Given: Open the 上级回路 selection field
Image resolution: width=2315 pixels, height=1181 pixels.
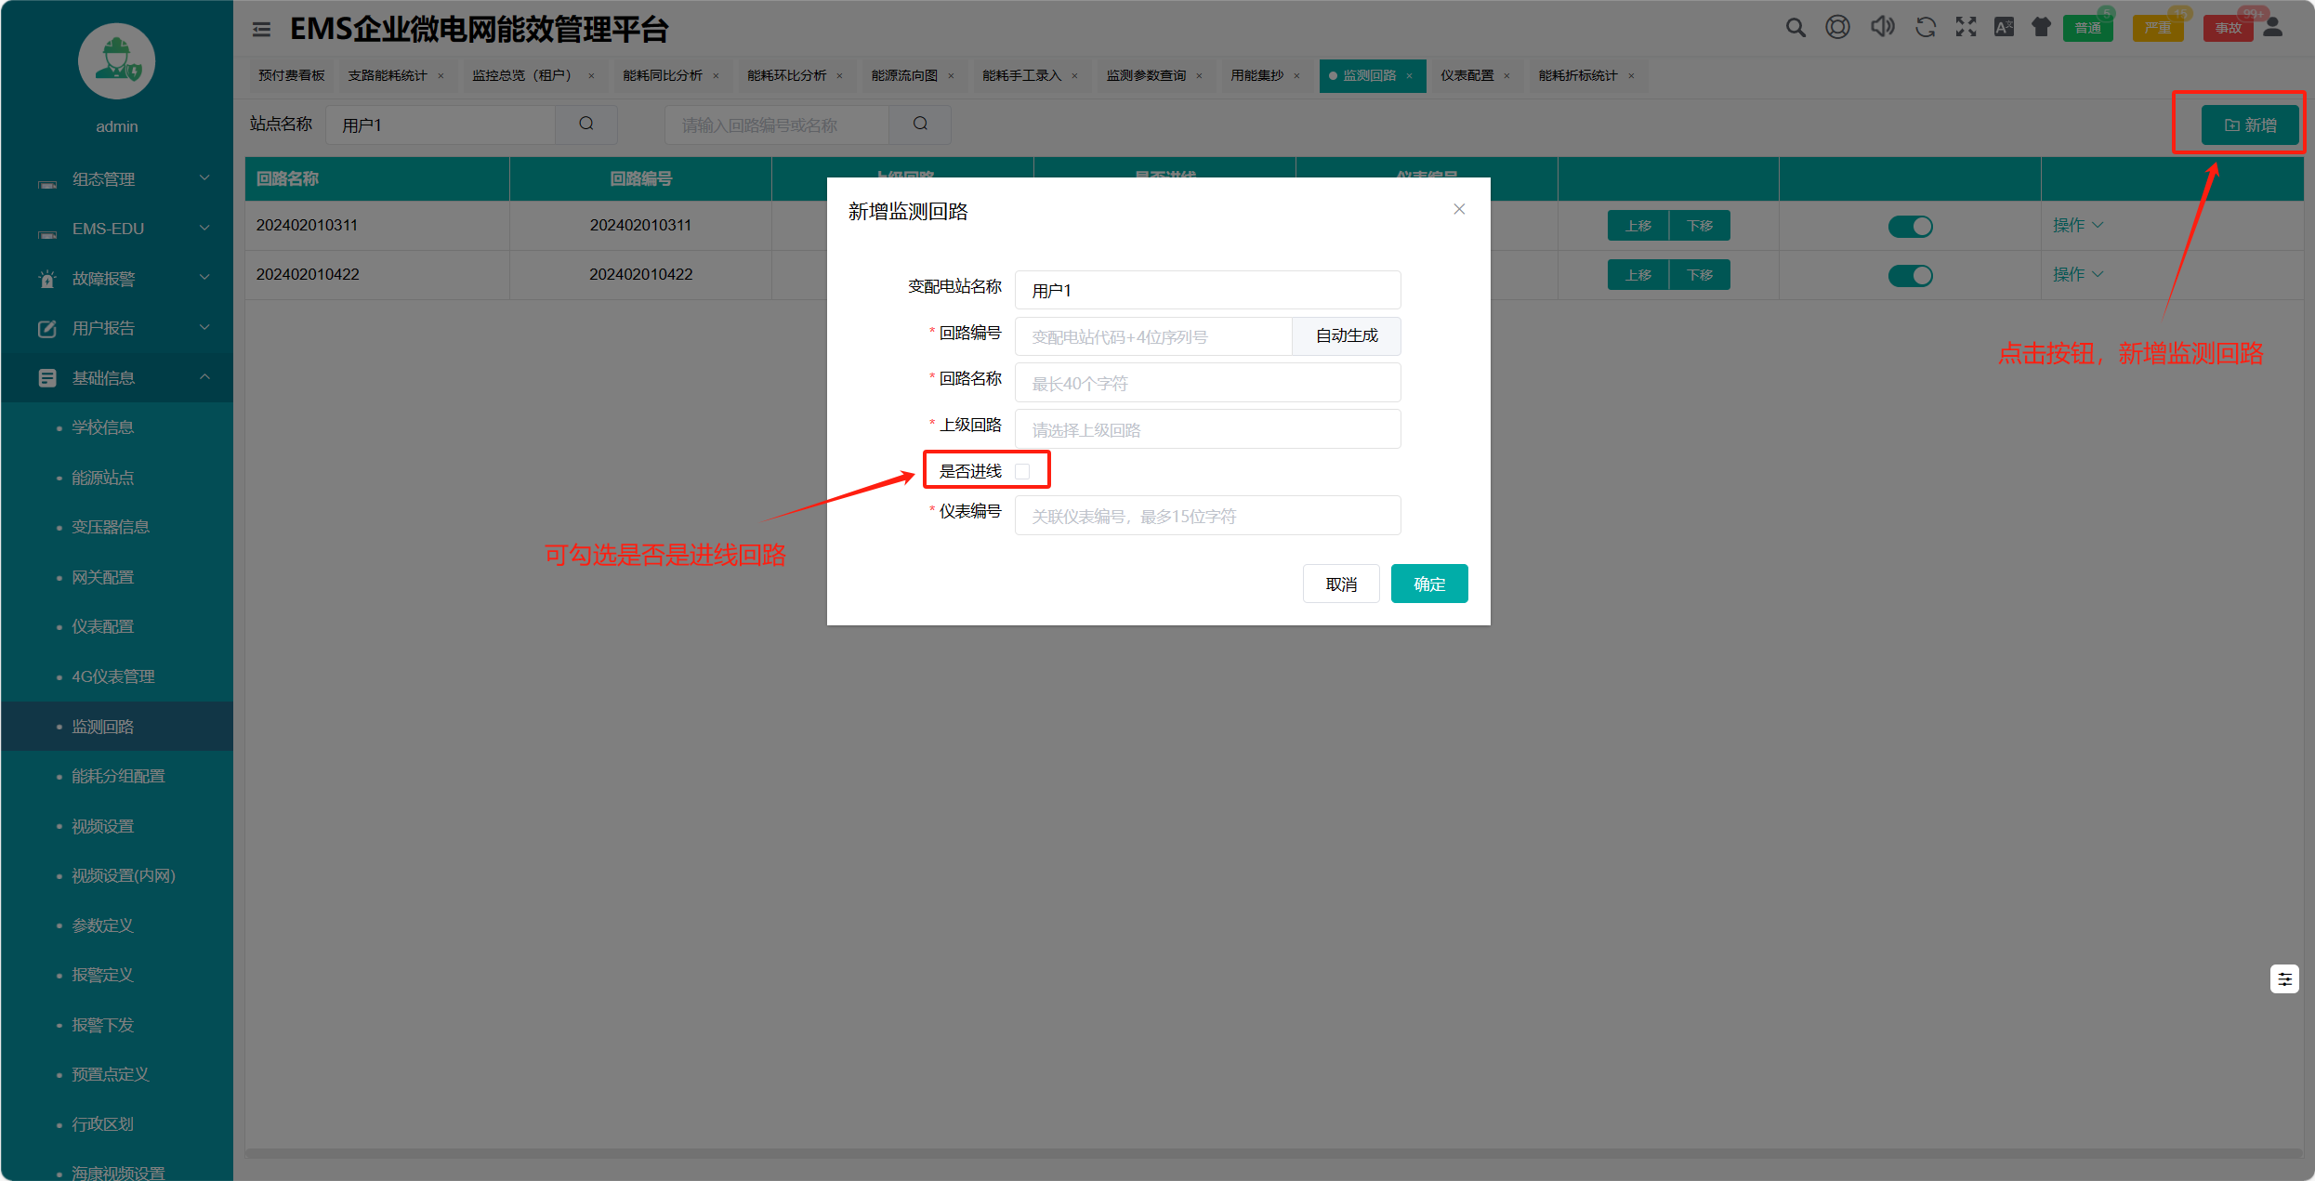Looking at the screenshot, I should (x=1206, y=429).
